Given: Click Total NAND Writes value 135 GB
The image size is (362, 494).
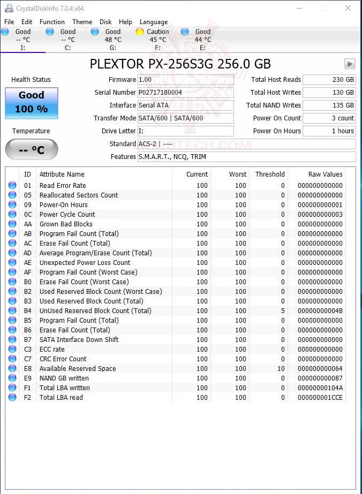Looking at the screenshot, I should pos(329,105).
